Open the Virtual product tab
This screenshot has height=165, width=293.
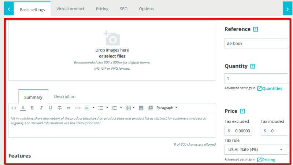pyautogui.click(x=70, y=9)
